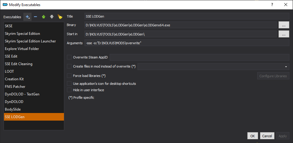This screenshot has height=143, width=293.
Task: Open the question mark help button
Action: click(272, 5)
